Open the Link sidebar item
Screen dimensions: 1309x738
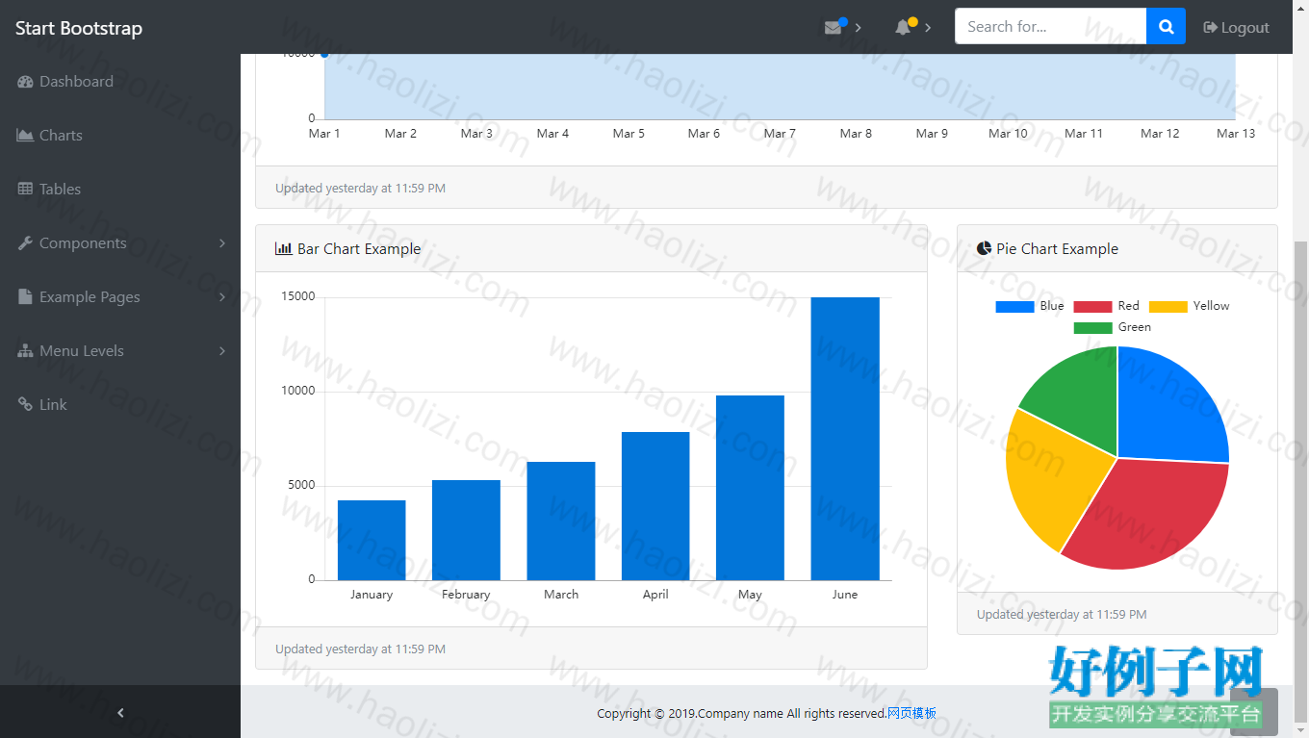coord(120,405)
